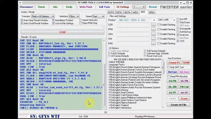Select the BB5 tab

click(x=143, y=12)
